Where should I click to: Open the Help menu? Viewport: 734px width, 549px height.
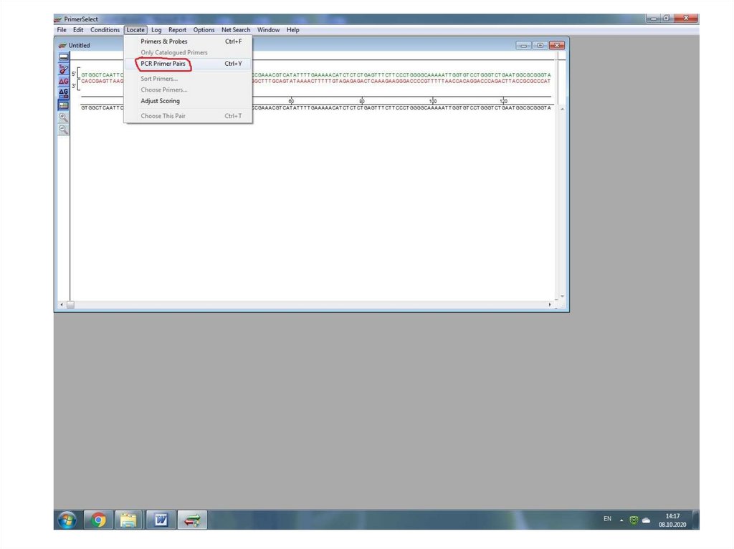pyautogui.click(x=293, y=30)
